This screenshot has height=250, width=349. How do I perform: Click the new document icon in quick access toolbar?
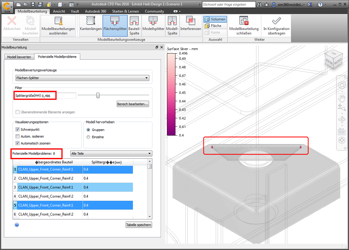click(x=19, y=4)
